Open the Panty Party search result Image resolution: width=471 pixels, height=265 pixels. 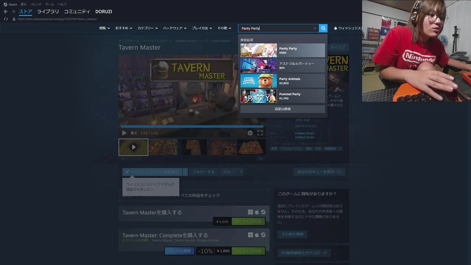pyautogui.click(x=283, y=50)
